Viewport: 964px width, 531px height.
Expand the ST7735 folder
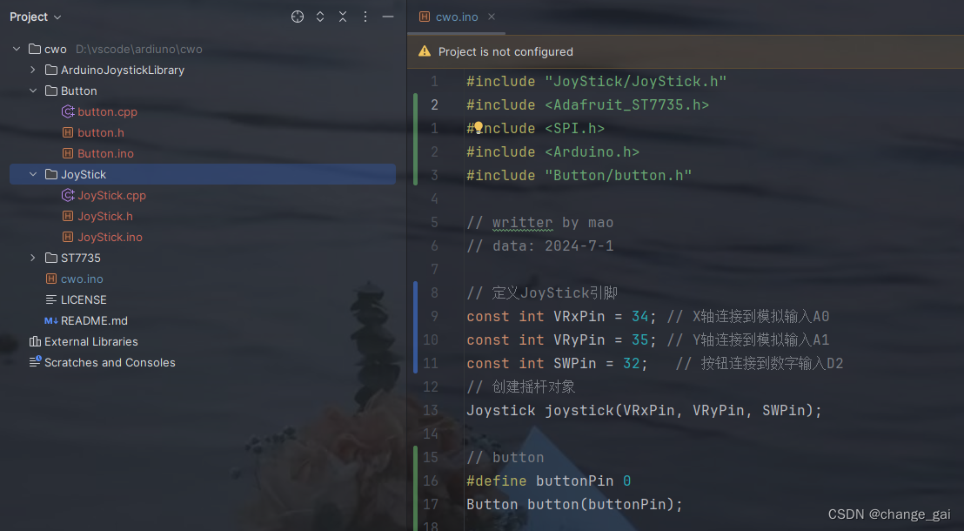(x=33, y=258)
